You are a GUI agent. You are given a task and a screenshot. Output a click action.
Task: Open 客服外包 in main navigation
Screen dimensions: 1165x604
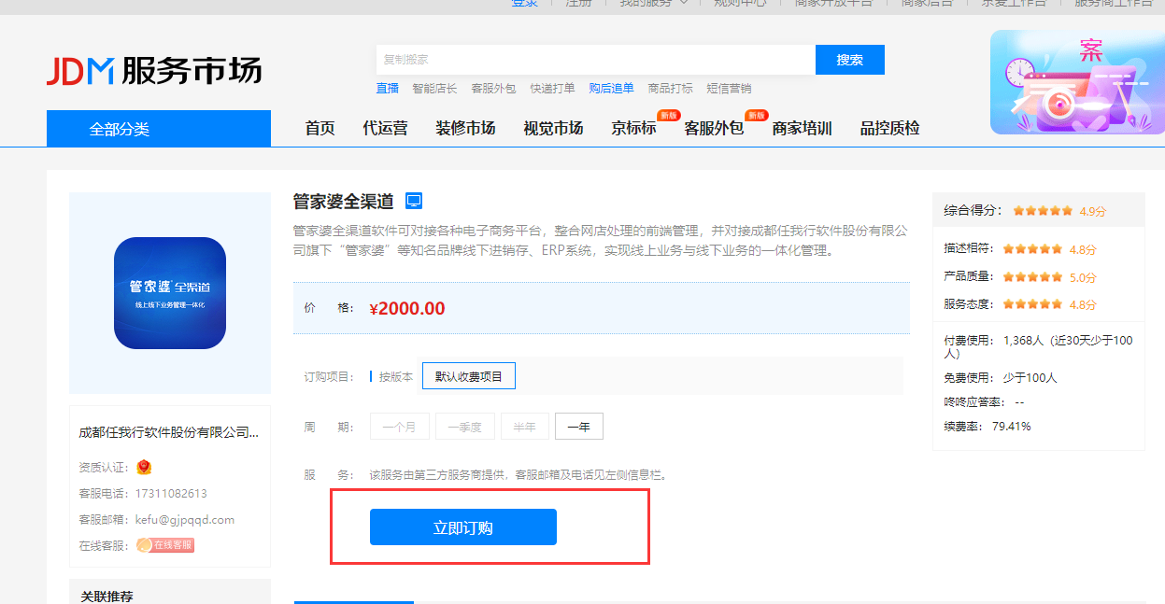click(x=714, y=129)
